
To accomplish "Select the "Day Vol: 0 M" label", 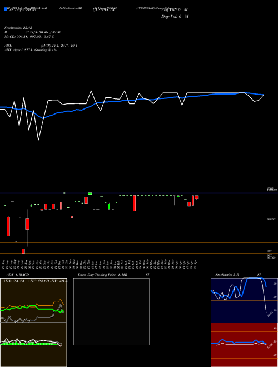I will (x=175, y=17).
